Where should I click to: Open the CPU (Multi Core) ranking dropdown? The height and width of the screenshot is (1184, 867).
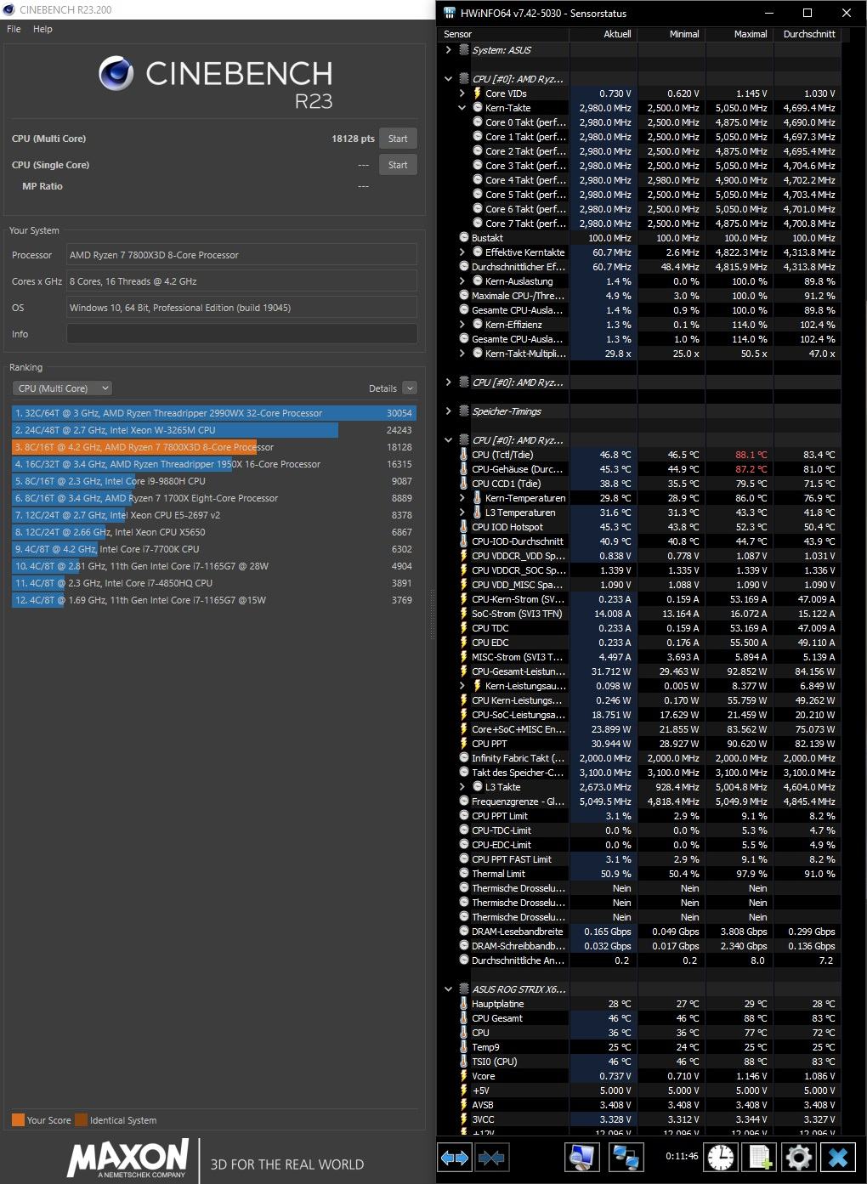pyautogui.click(x=63, y=388)
